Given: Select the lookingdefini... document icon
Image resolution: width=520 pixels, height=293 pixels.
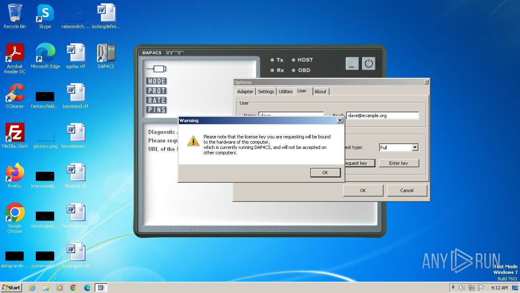Looking at the screenshot, I should (x=106, y=16).
